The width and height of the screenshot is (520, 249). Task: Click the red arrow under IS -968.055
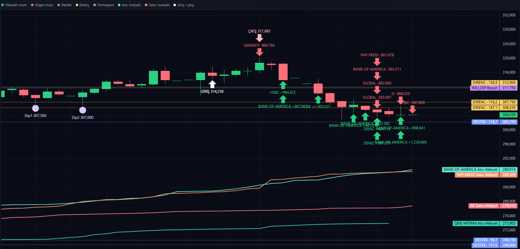click(400, 100)
